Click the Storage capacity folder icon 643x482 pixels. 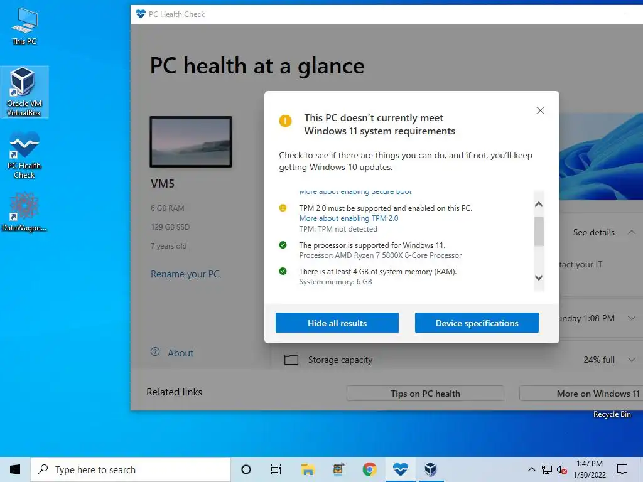pos(291,360)
